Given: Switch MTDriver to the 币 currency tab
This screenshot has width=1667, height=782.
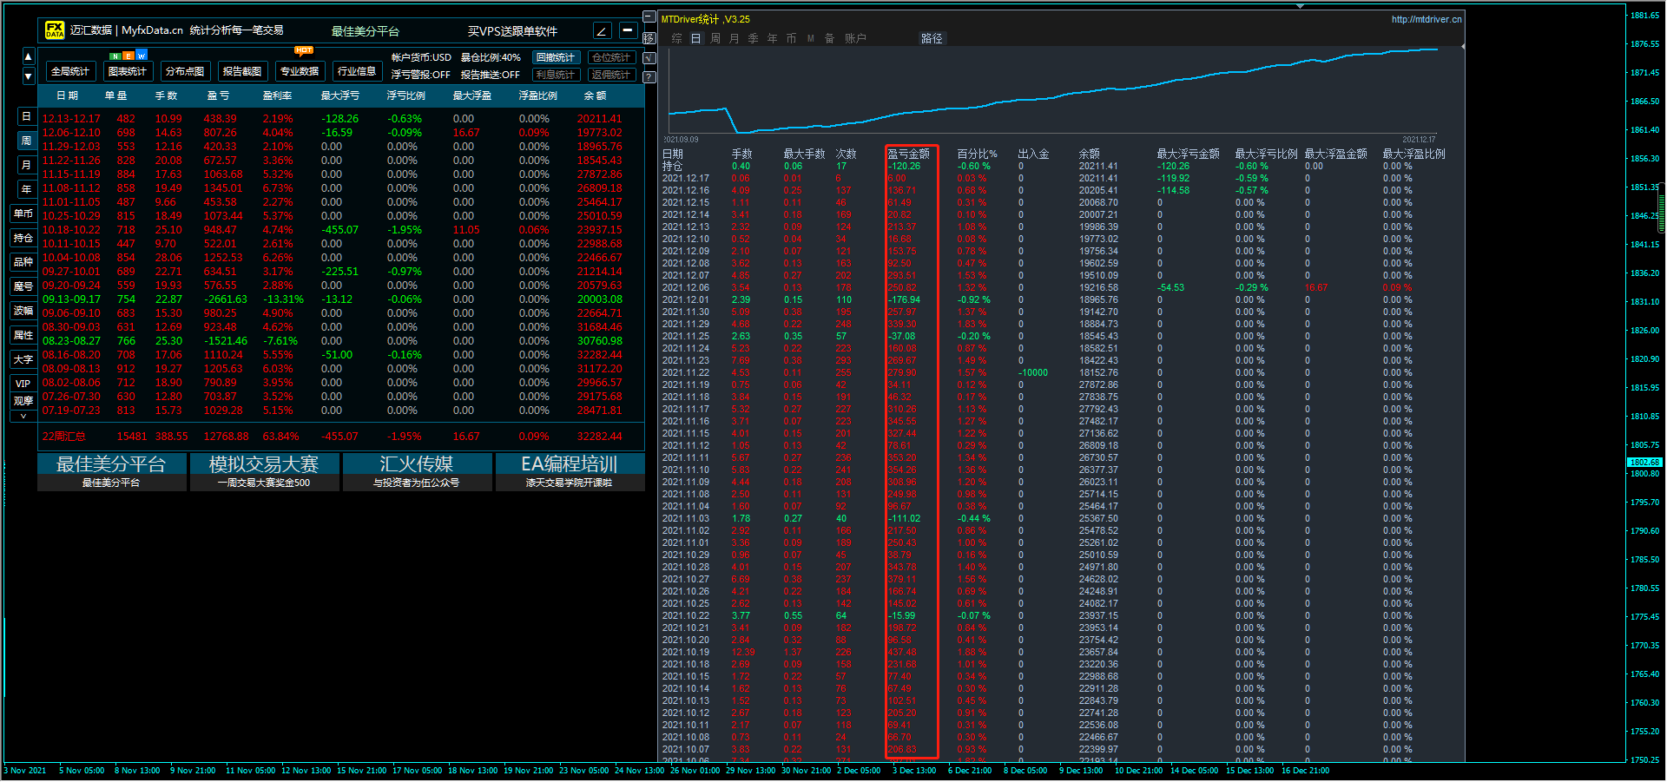Looking at the screenshot, I should [x=792, y=38].
